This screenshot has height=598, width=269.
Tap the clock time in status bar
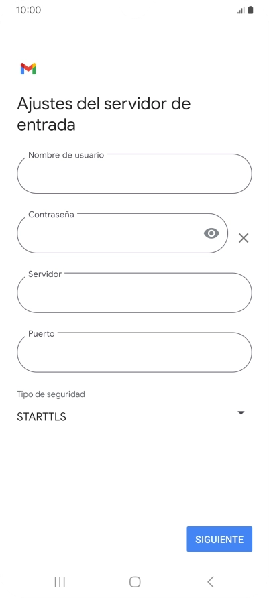(29, 10)
